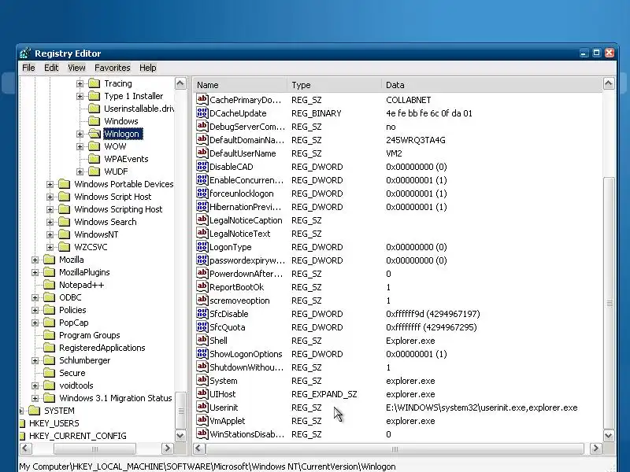This screenshot has height=472, width=630.
Task: Click the string icon beside VmApplet
Action: (x=202, y=420)
